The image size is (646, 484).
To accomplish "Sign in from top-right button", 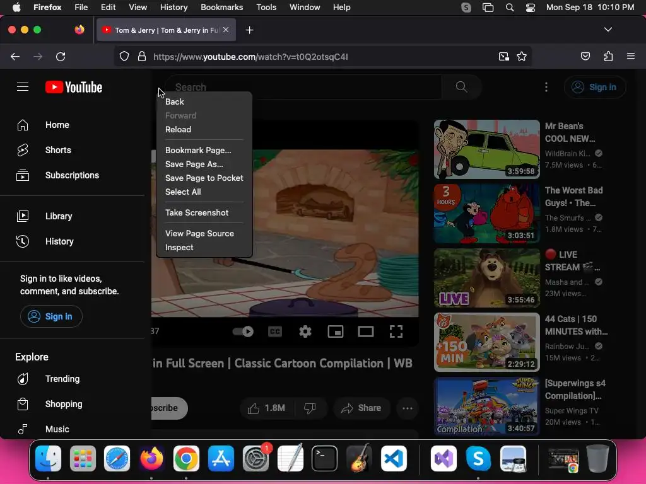I will [595, 87].
